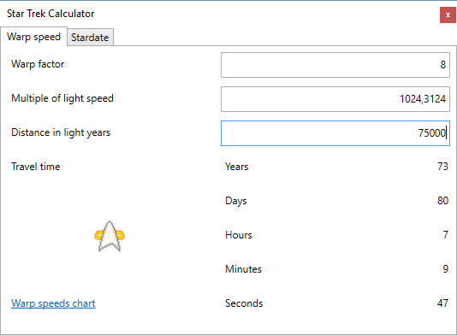Switch to the Stardate tab
The height and width of the screenshot is (335, 457).
coord(90,38)
